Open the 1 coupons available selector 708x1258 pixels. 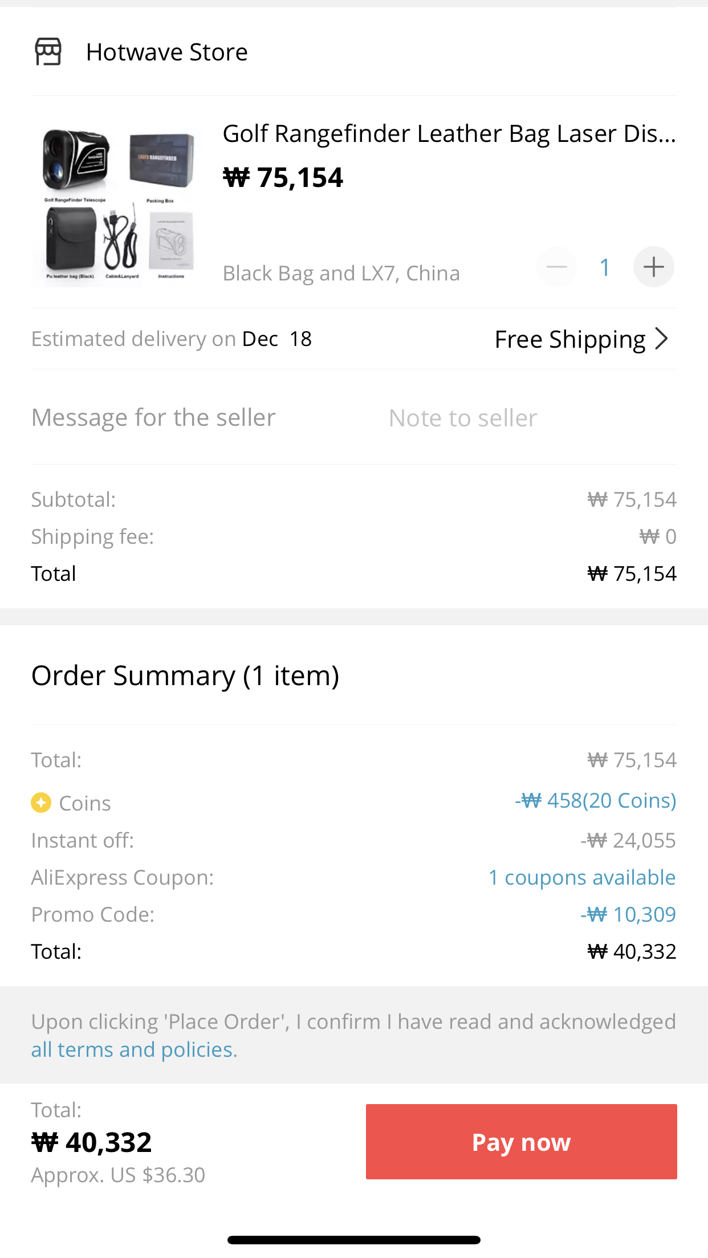click(581, 877)
